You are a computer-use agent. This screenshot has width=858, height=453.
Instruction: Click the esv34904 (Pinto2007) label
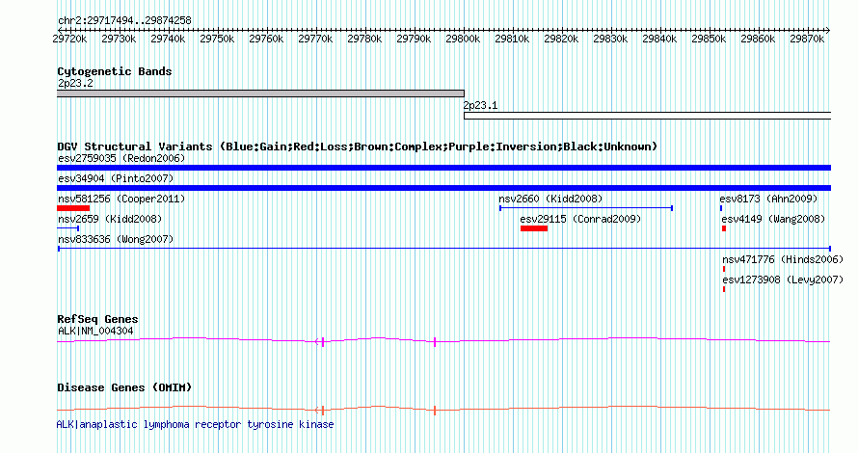click(116, 178)
